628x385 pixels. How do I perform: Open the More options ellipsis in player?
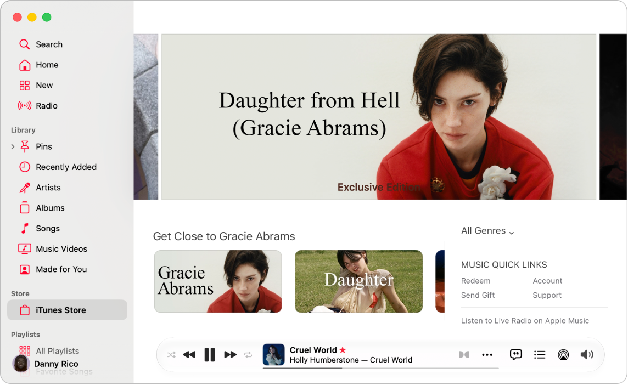coord(487,355)
